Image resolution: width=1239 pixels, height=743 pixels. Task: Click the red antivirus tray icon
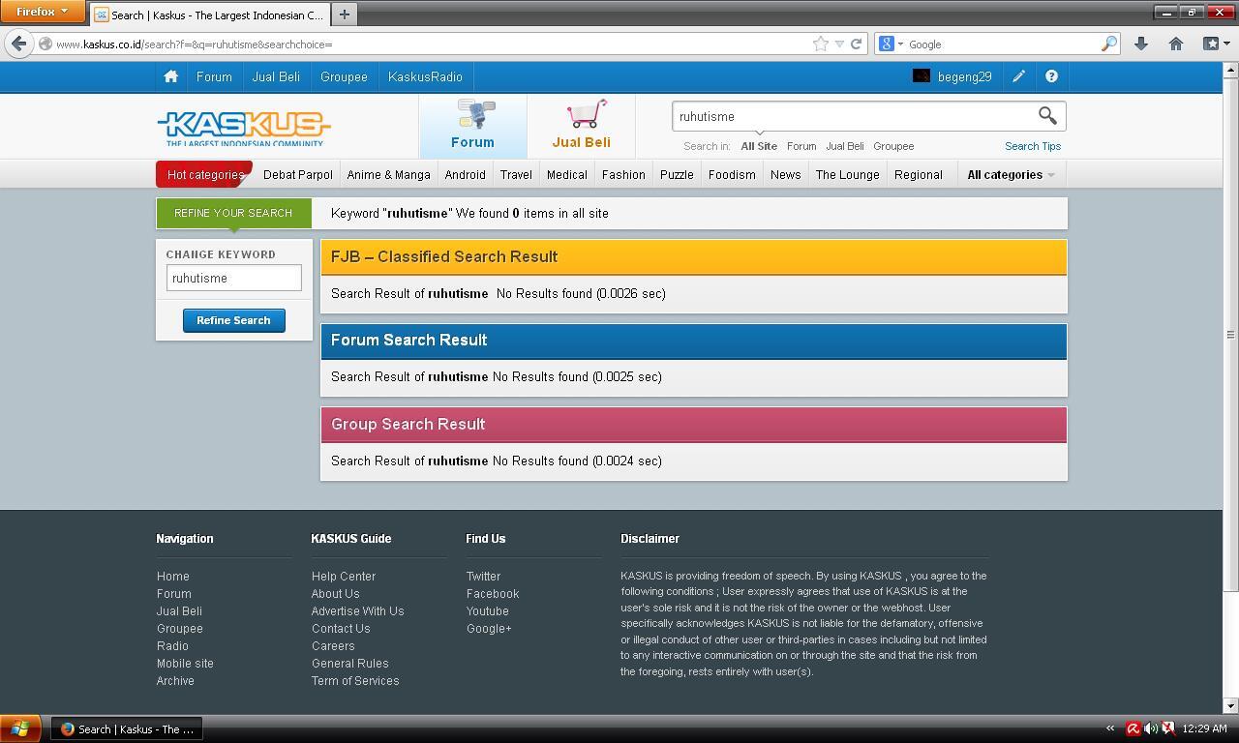pyautogui.click(x=1133, y=728)
